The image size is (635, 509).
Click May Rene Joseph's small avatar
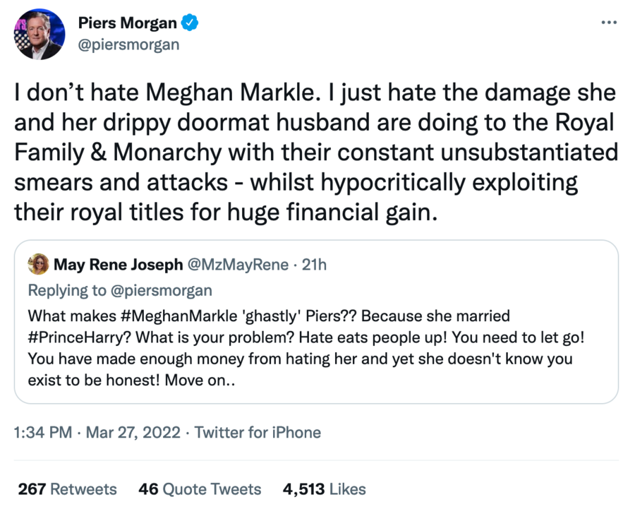click(x=38, y=265)
